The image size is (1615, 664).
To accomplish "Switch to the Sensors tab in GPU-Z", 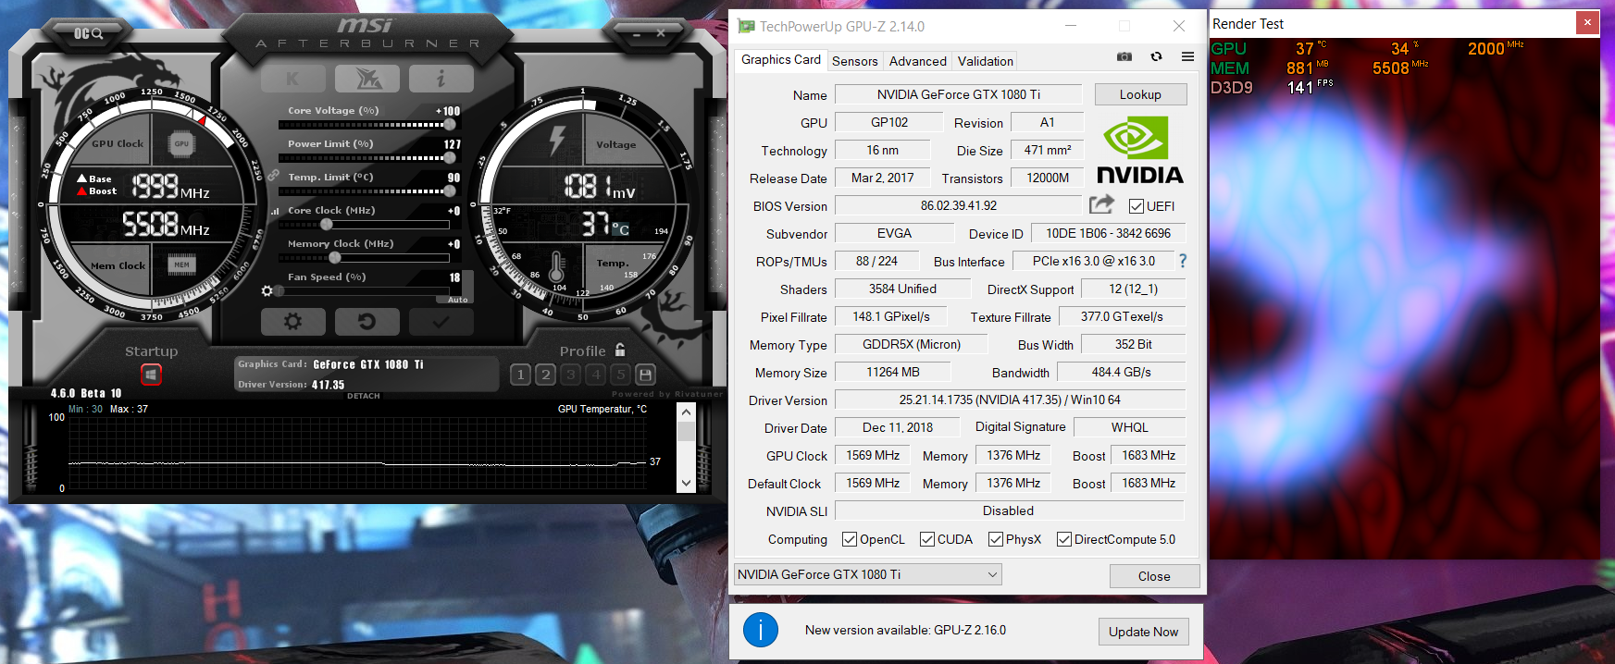I will tap(855, 61).
